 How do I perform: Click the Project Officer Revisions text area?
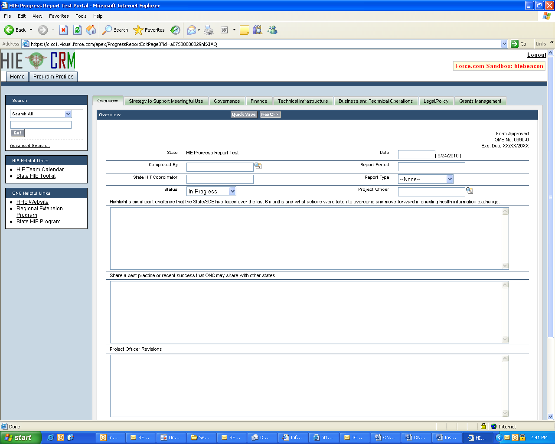309,386
